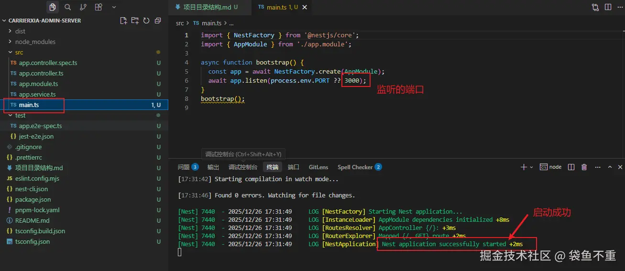Click the breadcrumb ellipsis after main.ts
Viewport: 625px width, 271px height.
[231, 23]
